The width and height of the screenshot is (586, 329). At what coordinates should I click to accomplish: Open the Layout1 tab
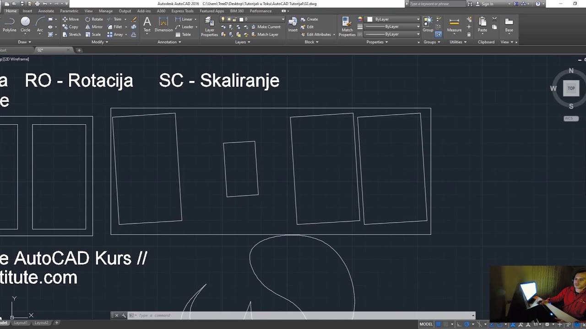coord(21,323)
